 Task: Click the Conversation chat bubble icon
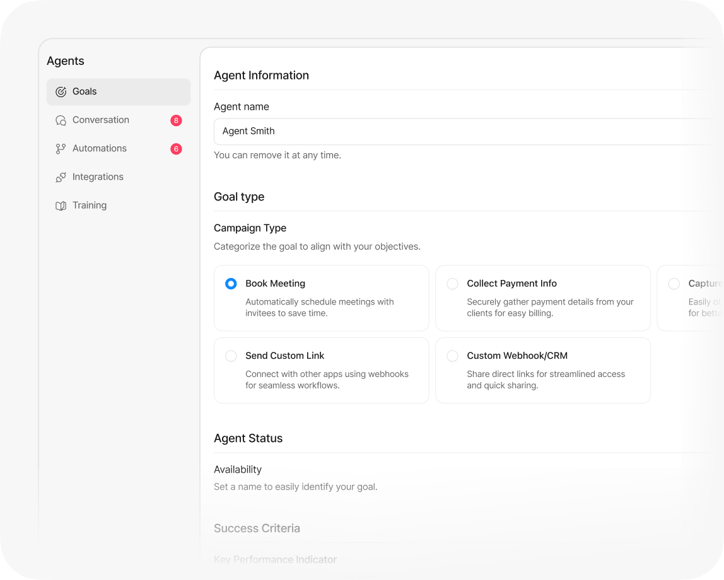61,120
